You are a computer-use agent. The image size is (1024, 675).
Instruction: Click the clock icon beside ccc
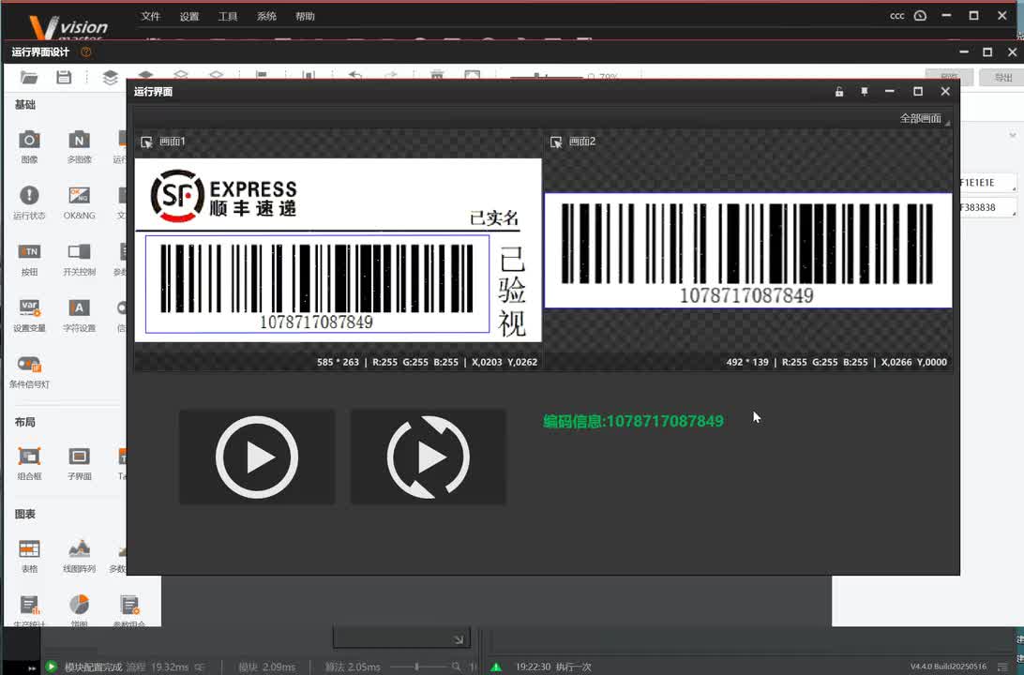[920, 16]
